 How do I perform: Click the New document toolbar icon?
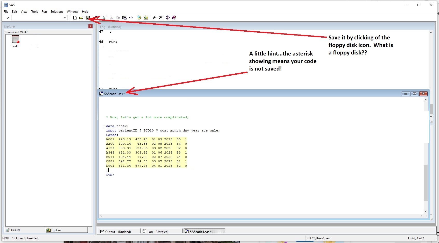75,18
